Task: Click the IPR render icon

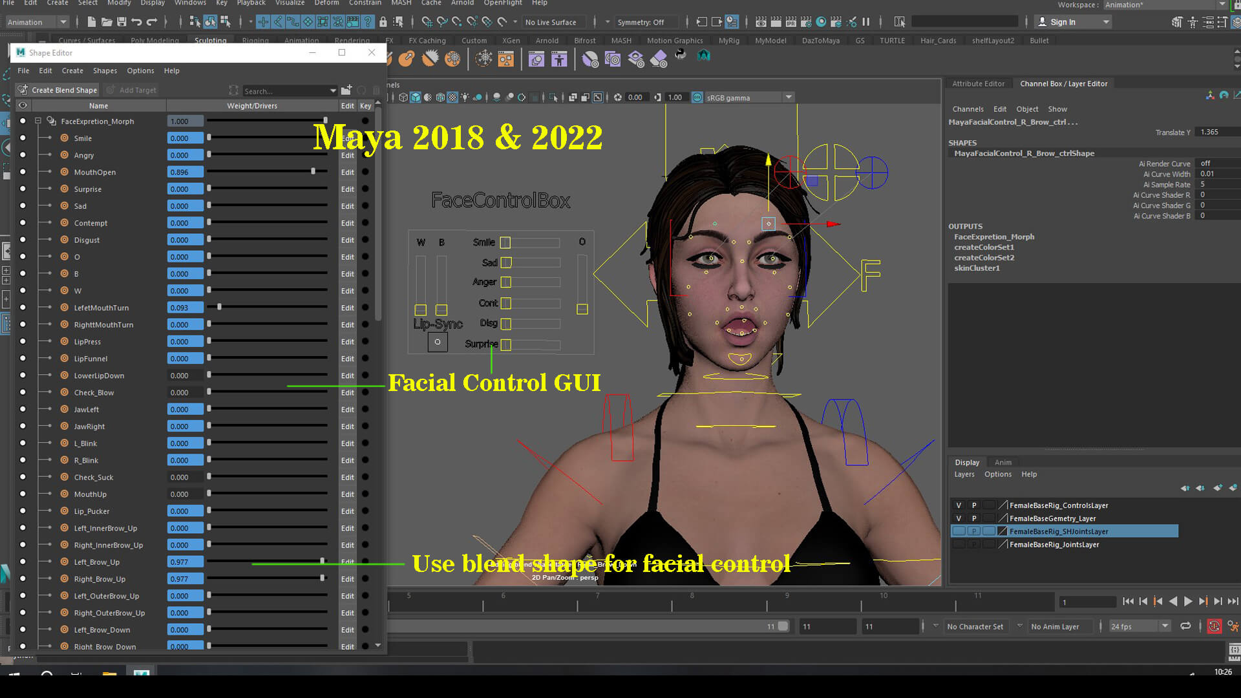Action: pyautogui.click(x=791, y=22)
